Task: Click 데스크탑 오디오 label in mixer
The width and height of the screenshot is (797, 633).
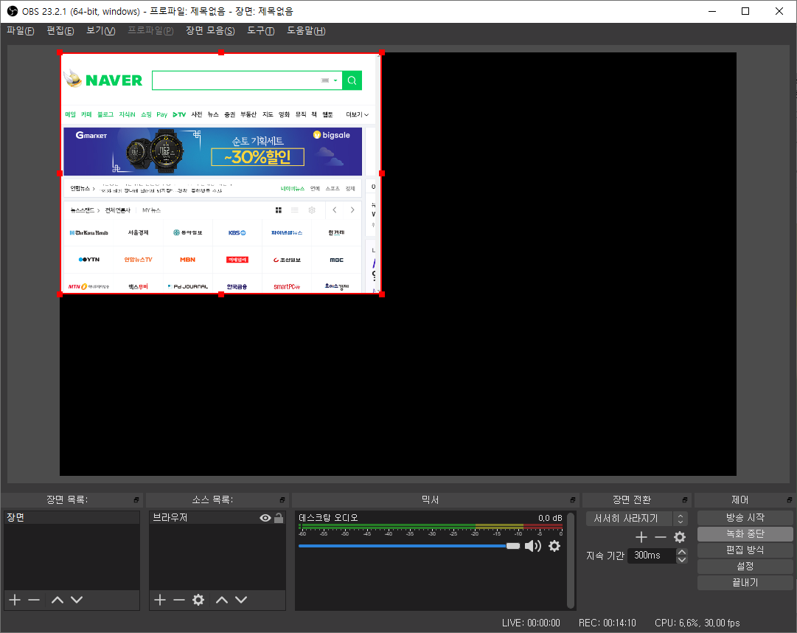Action: point(328,518)
